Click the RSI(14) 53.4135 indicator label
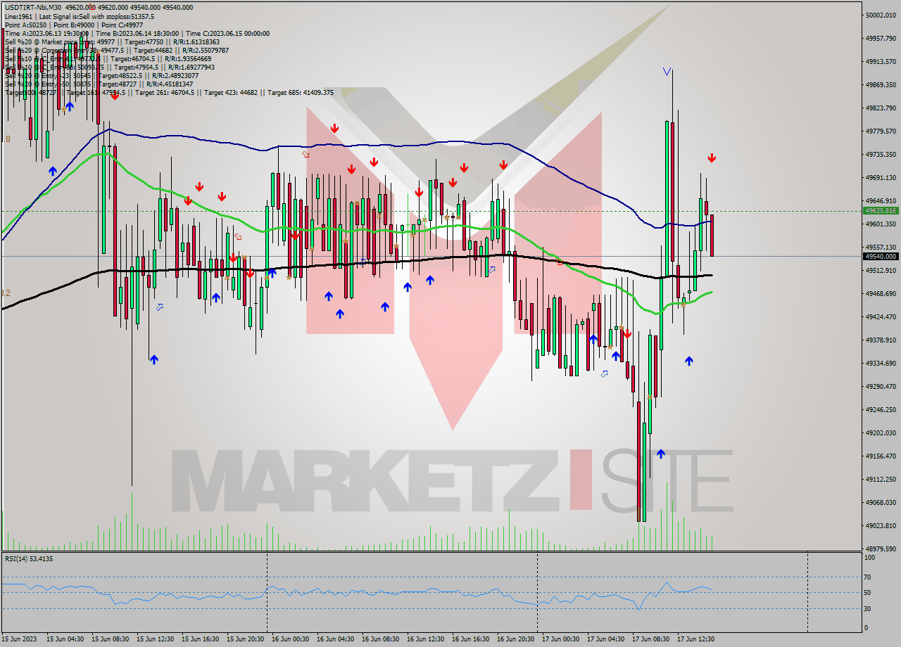This screenshot has height=647, width=901. tap(29, 558)
